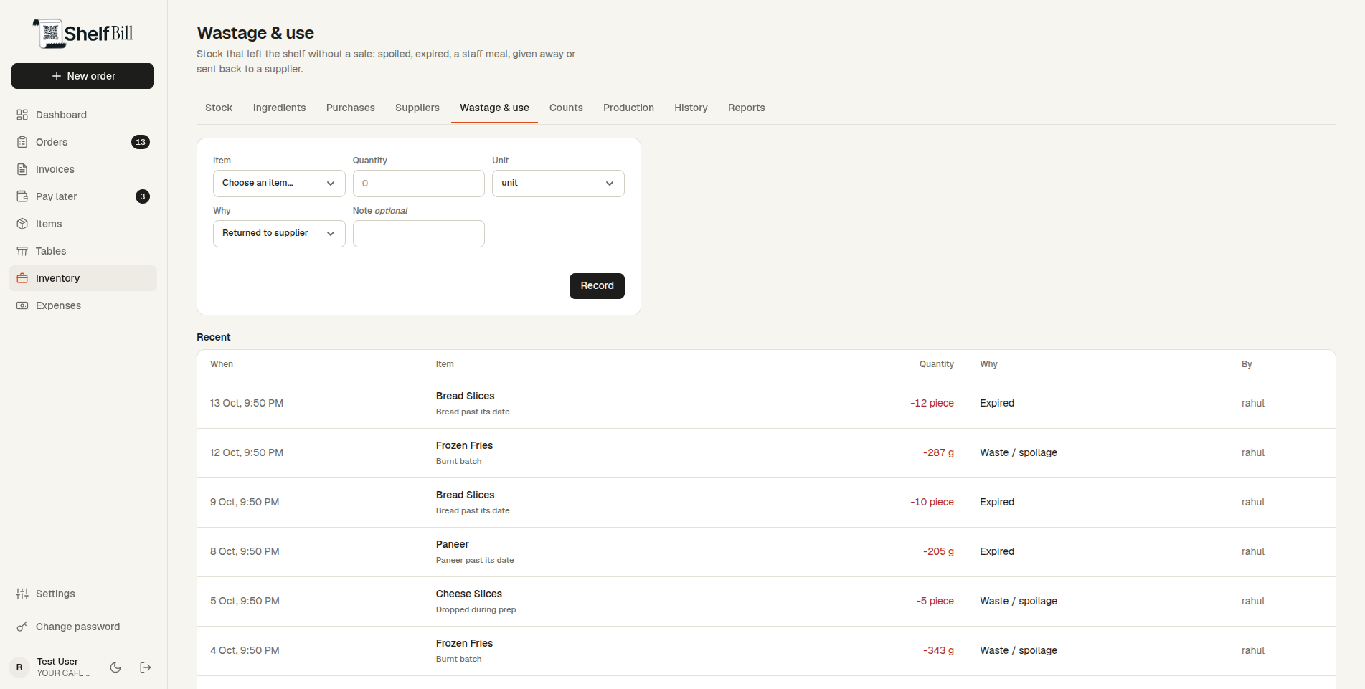The height and width of the screenshot is (689, 1365).
Task: Open the Unit dropdown
Action: pyautogui.click(x=558, y=184)
